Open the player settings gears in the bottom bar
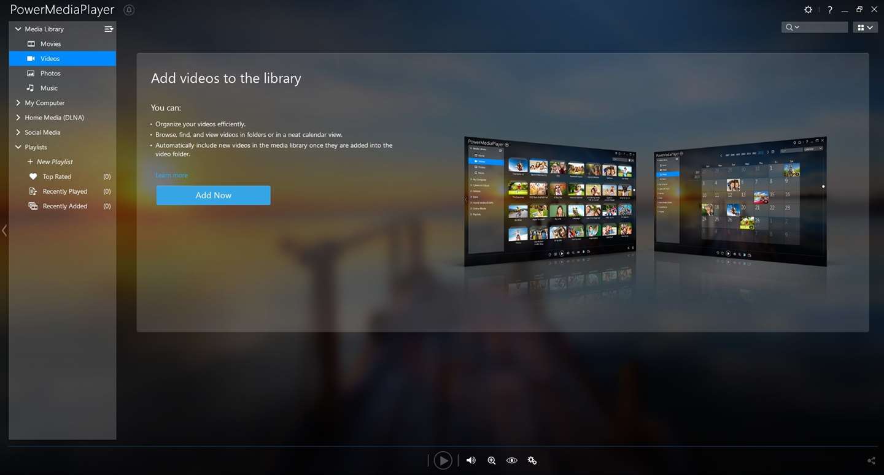Viewport: 884px width, 475px height. coord(532,460)
